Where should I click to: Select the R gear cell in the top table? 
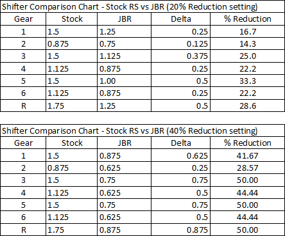click(23, 106)
